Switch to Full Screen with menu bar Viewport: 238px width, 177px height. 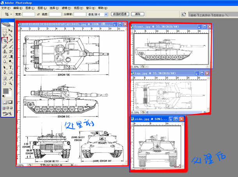(x=7, y=108)
